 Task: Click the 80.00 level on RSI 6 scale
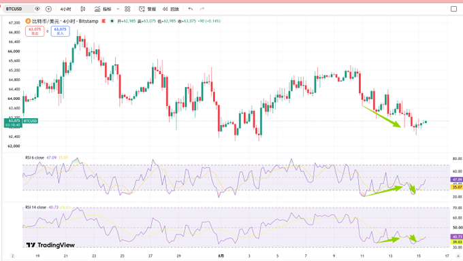click(x=457, y=158)
